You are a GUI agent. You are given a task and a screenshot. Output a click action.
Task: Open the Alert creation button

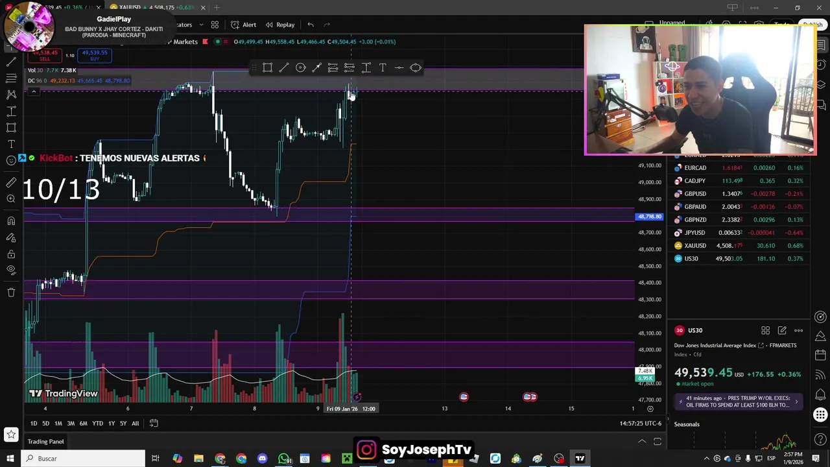(243, 25)
